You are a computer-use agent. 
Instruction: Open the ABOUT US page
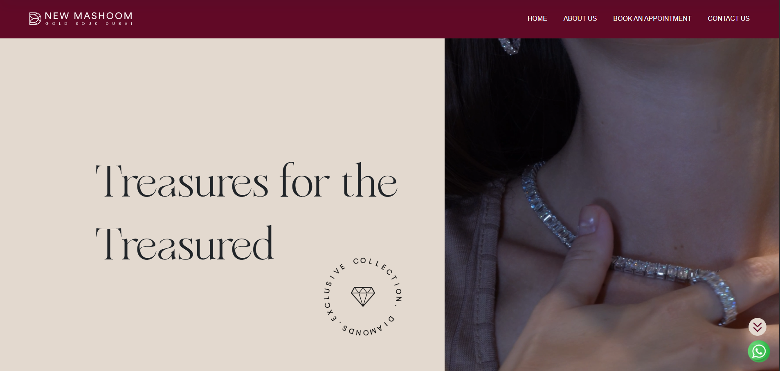pos(580,18)
